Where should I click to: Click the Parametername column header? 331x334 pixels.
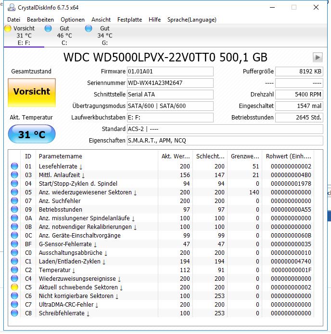[x=97, y=156]
